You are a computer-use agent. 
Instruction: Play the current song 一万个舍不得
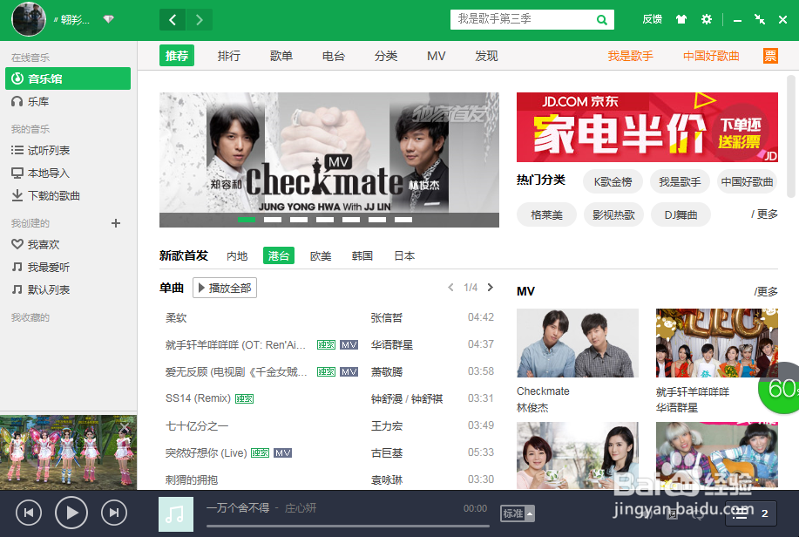point(71,513)
